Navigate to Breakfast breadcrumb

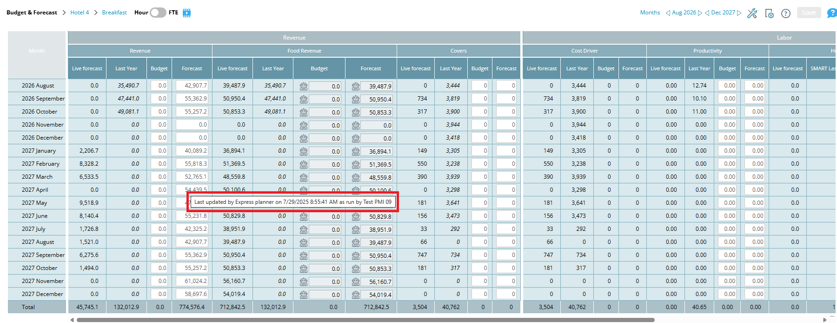(x=114, y=13)
